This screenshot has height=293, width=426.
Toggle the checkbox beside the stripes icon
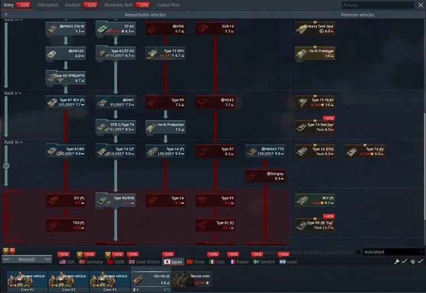(x=420, y=261)
